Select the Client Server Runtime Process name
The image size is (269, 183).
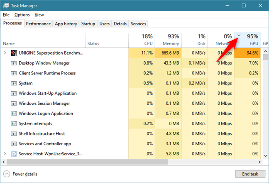[47, 73]
